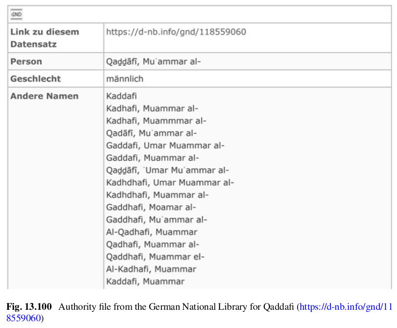Image resolution: width=397 pixels, height=328 pixels.
Task: Select 'Gaddhafi, Moamar al-' name
Action: coord(151,207)
